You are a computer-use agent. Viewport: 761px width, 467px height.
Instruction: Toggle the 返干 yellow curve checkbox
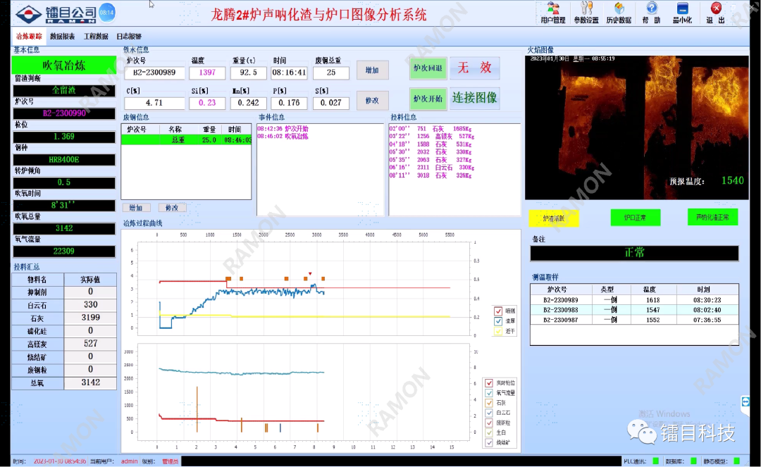click(498, 330)
